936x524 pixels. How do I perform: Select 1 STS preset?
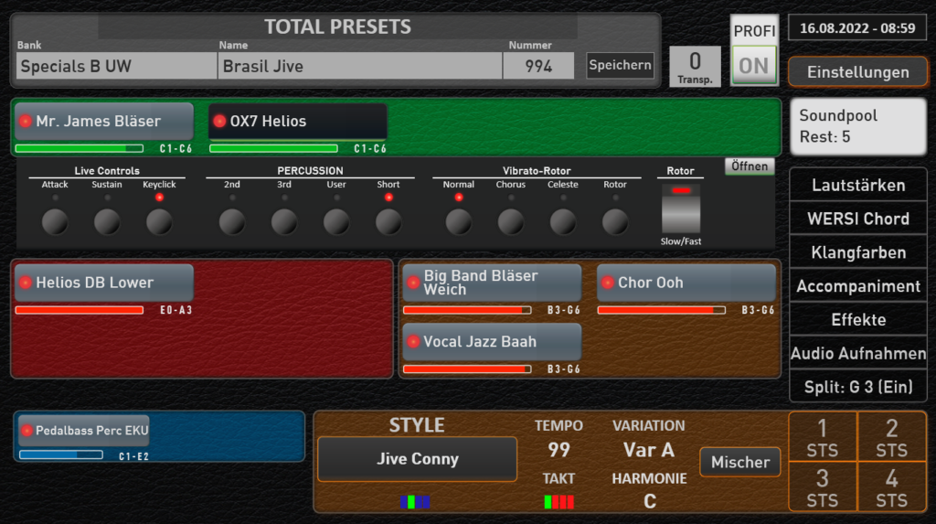pos(823,437)
